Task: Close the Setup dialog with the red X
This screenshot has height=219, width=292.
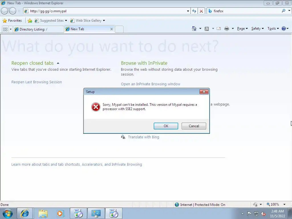Action: coord(204,92)
